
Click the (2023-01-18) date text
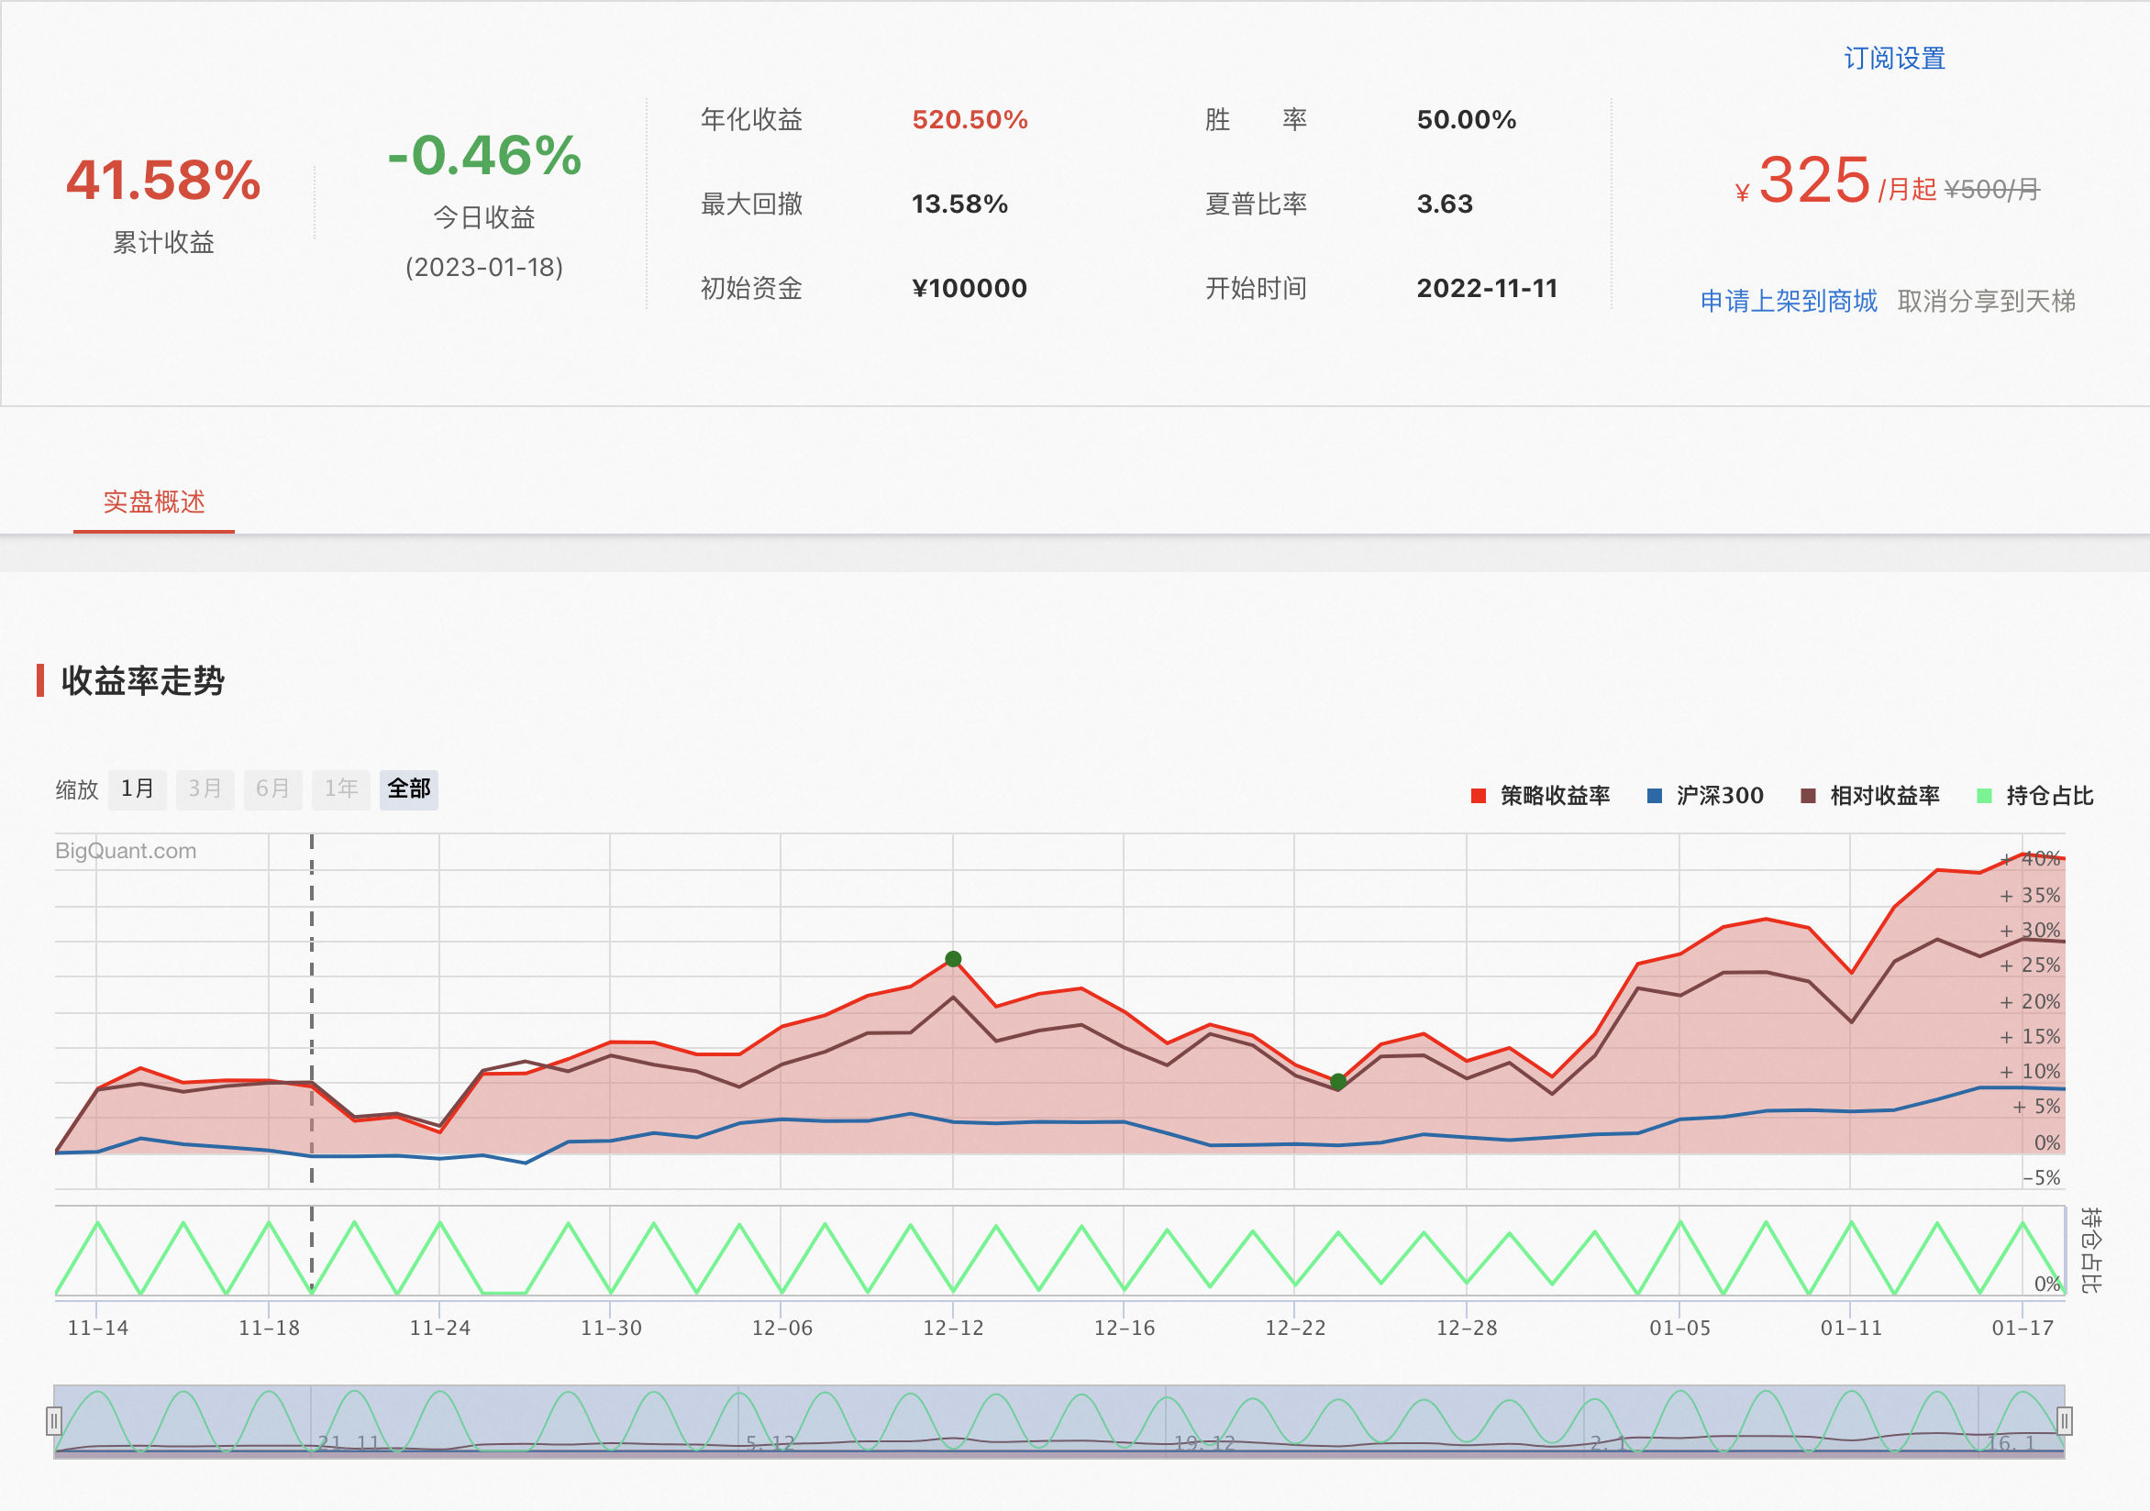[x=484, y=268]
